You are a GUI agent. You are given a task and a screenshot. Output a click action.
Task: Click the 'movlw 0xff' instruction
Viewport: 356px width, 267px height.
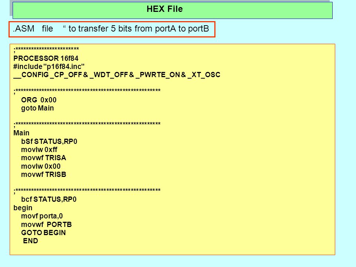[x=39, y=149]
